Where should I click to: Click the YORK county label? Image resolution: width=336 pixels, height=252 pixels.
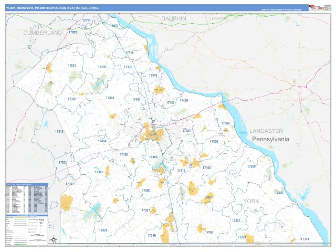click(x=251, y=201)
